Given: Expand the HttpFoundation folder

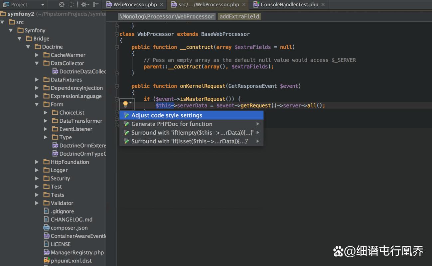Looking at the screenshot, I should [37, 162].
